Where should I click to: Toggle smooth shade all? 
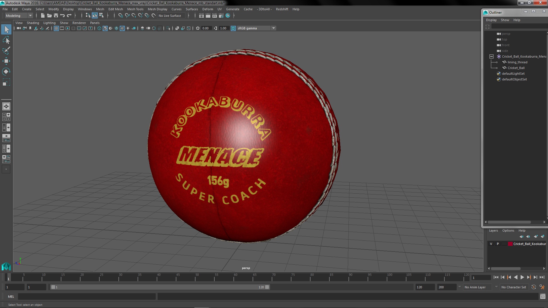pos(105,28)
